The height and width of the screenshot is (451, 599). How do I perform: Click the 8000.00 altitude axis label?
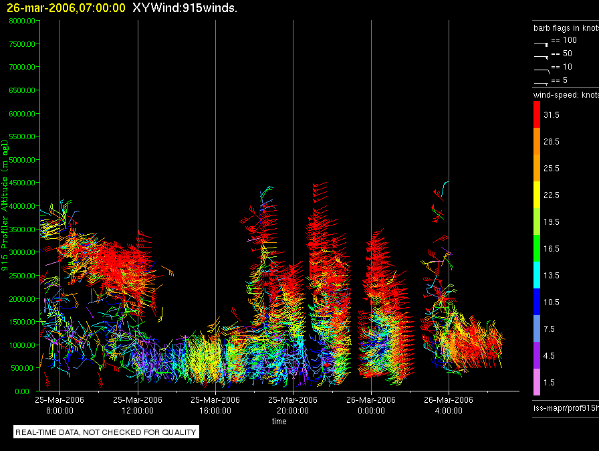click(x=22, y=21)
